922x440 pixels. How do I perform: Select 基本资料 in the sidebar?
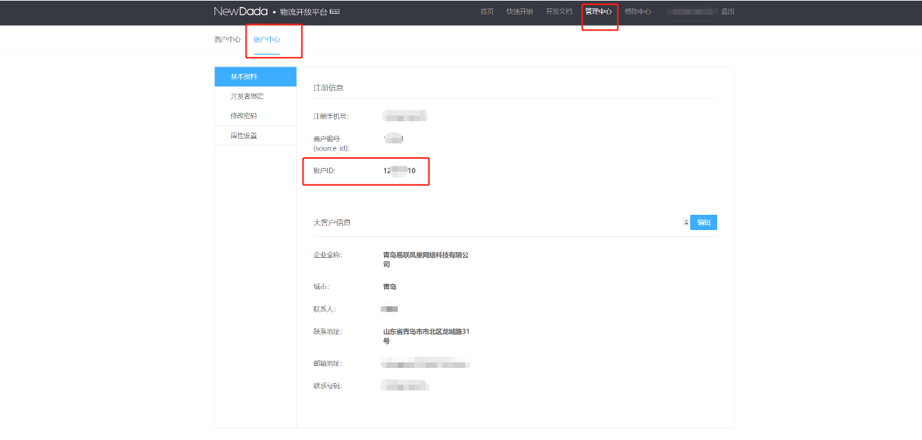coord(255,77)
